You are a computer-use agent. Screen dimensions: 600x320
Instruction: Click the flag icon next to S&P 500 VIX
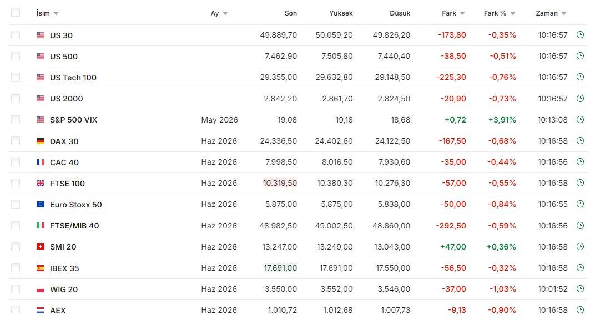point(40,120)
